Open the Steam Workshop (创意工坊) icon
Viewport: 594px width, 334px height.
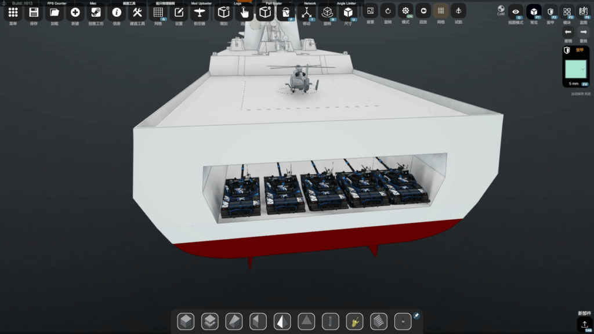96,12
